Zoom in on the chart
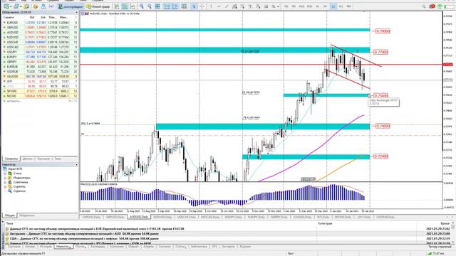This screenshot has height=256, width=456. (141, 6)
